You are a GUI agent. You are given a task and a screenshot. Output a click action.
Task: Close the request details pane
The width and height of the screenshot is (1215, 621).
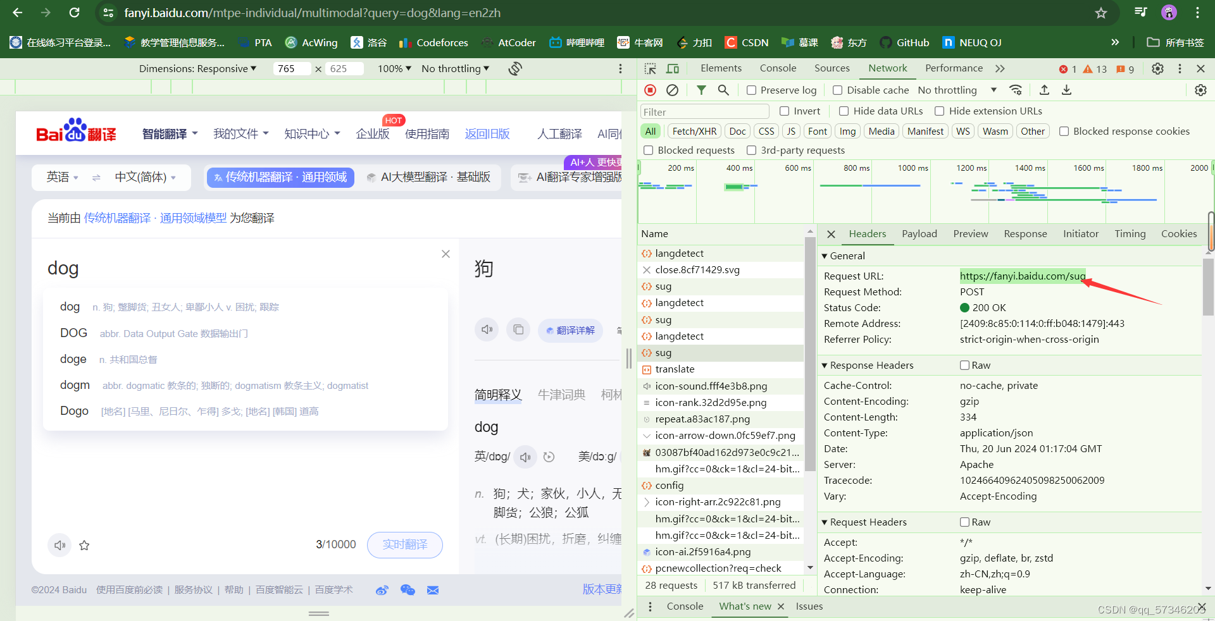point(831,234)
